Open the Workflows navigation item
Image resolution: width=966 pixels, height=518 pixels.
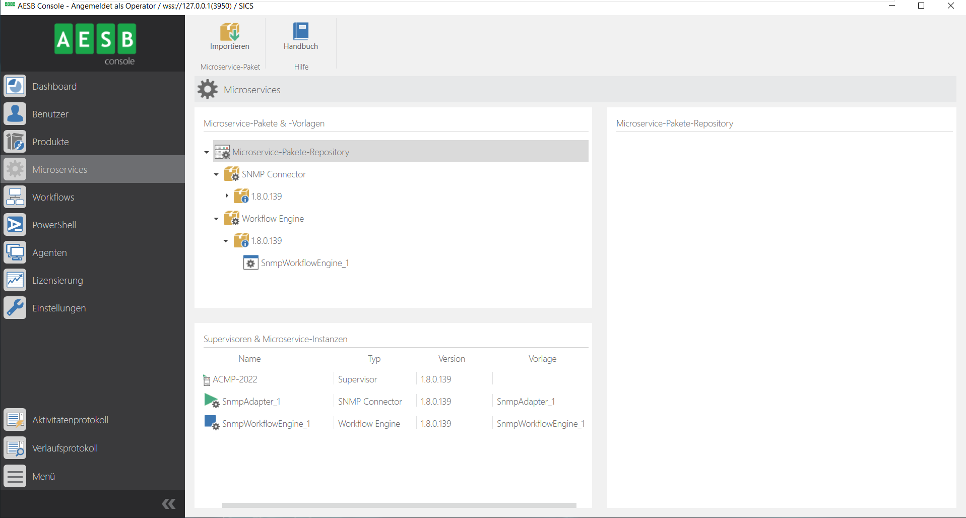pyautogui.click(x=53, y=197)
